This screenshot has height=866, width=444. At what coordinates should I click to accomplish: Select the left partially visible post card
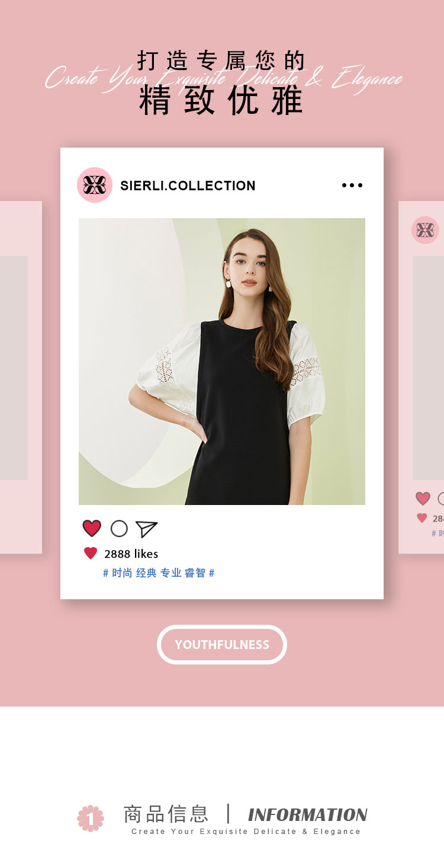click(x=21, y=378)
